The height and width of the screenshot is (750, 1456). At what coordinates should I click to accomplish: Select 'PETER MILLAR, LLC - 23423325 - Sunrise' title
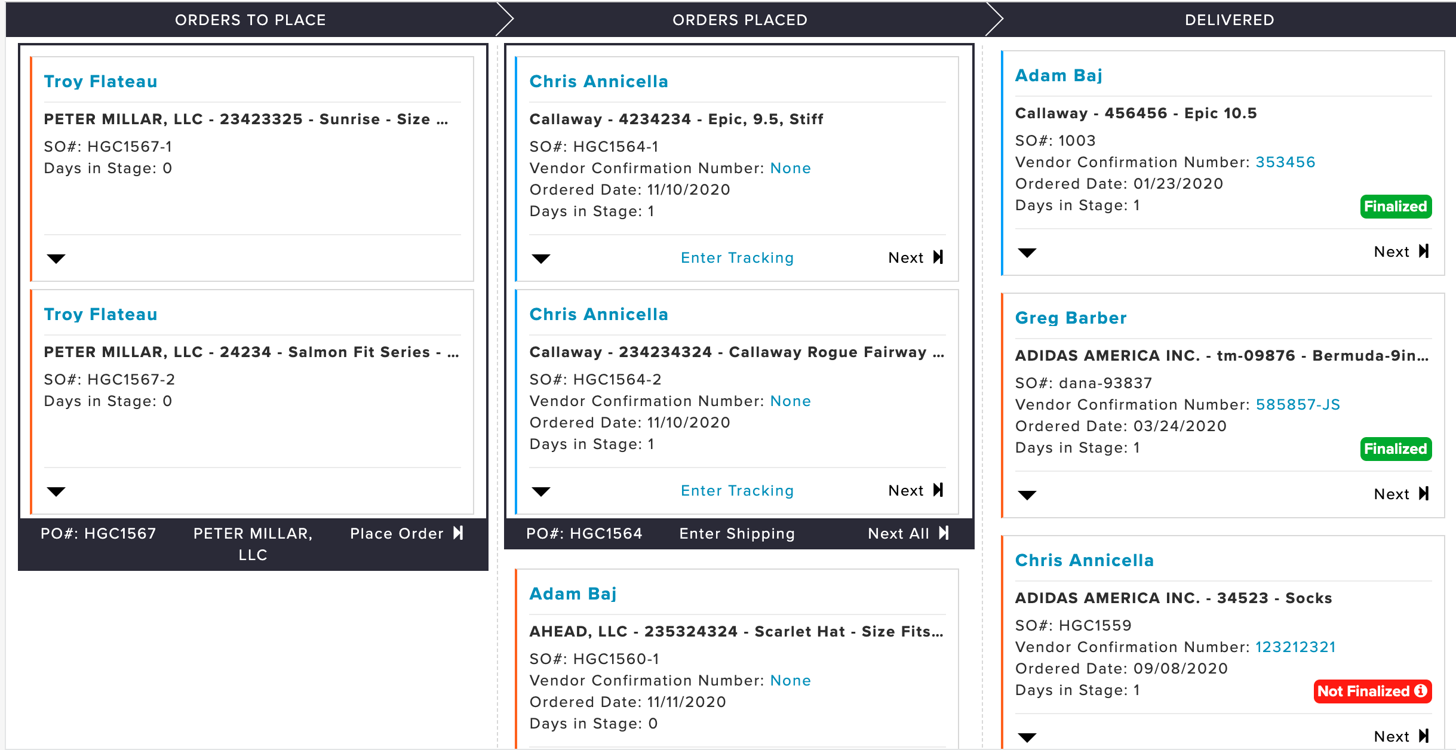[246, 119]
